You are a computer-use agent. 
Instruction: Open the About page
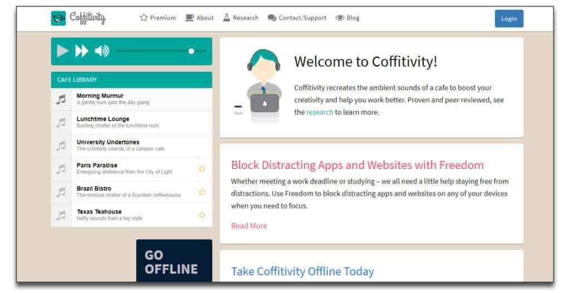[205, 18]
